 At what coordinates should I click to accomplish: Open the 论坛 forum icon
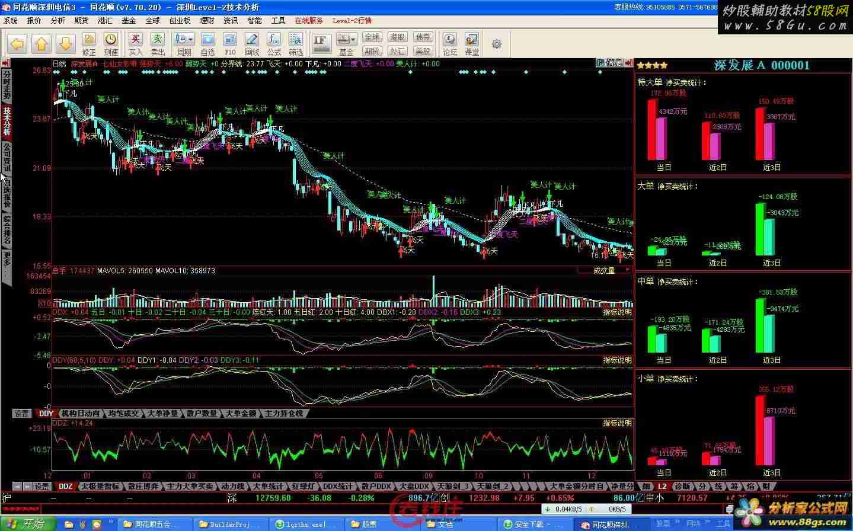[450, 44]
